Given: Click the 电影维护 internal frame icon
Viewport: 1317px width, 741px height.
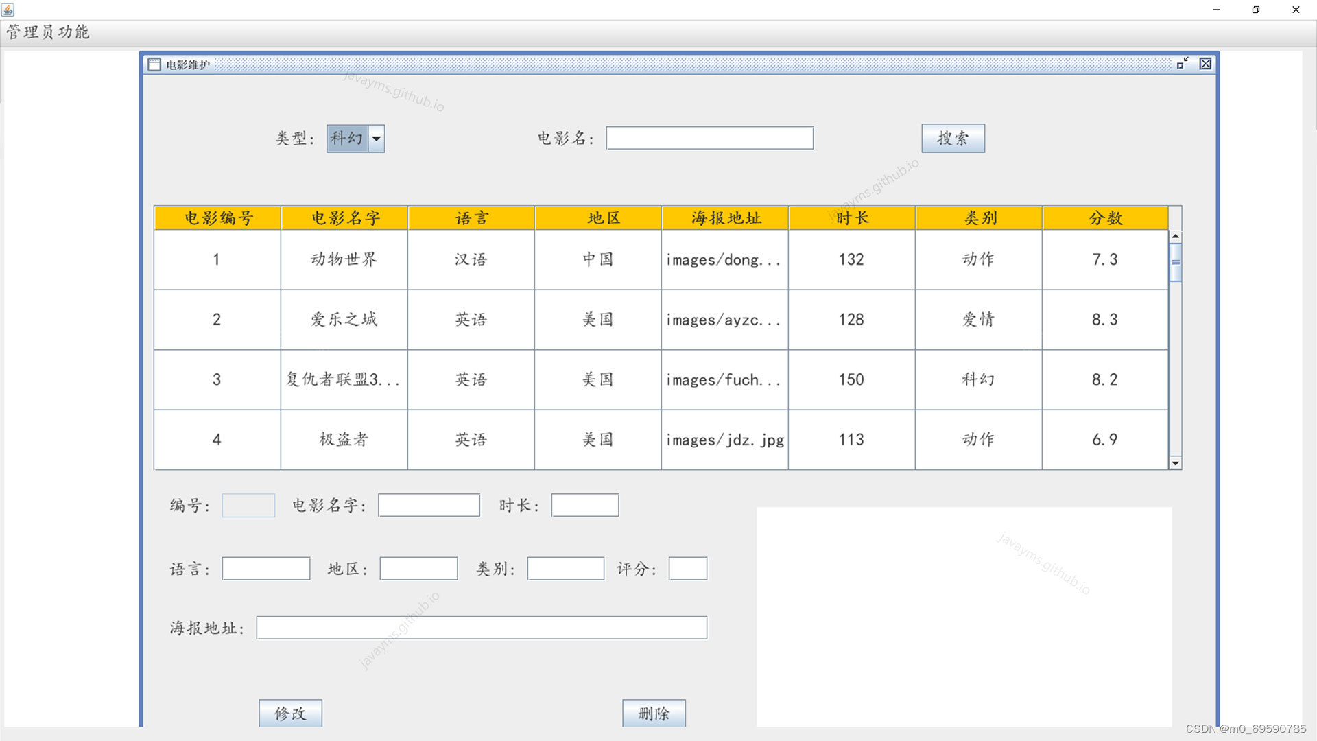Looking at the screenshot, I should click(x=154, y=64).
